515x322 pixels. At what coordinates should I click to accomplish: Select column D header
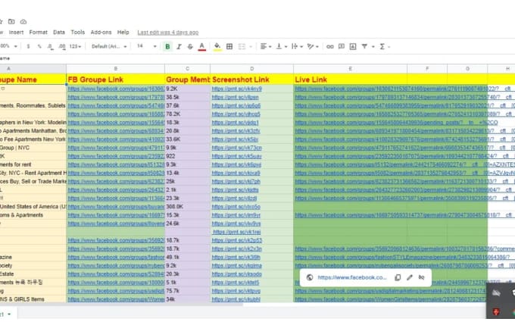[x=252, y=69]
